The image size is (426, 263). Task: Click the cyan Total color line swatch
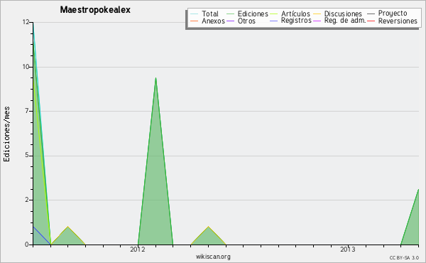[x=195, y=14]
